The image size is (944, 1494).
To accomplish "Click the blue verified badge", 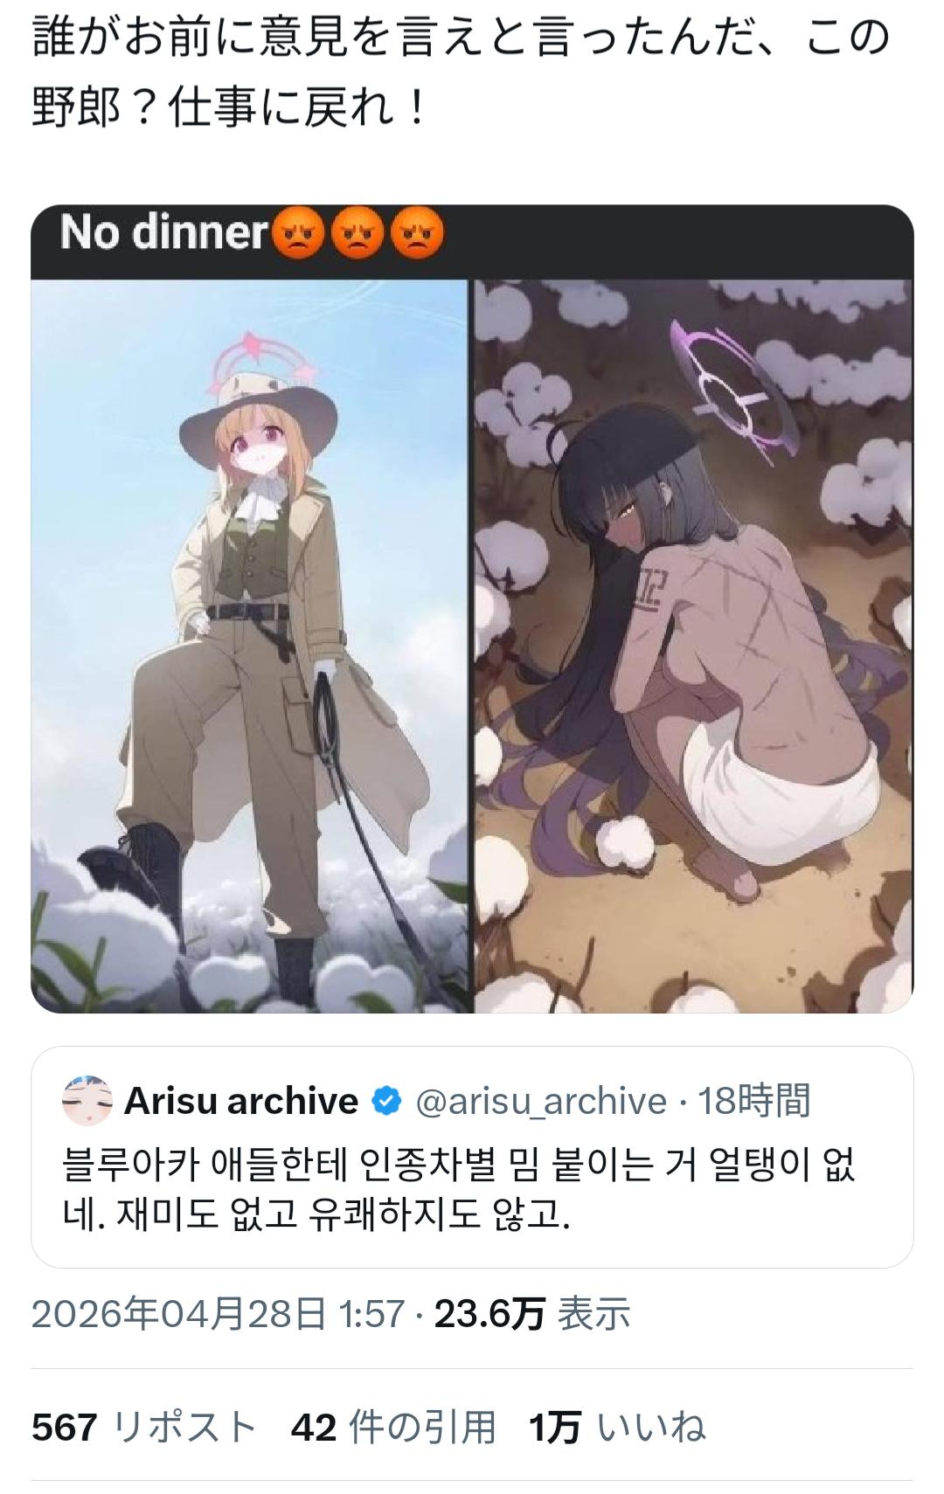I will pyautogui.click(x=386, y=1101).
